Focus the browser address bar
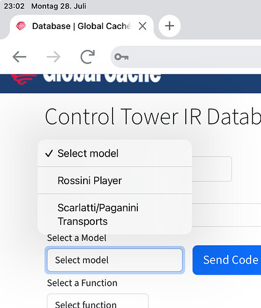The height and width of the screenshot is (308, 261). click(x=186, y=57)
